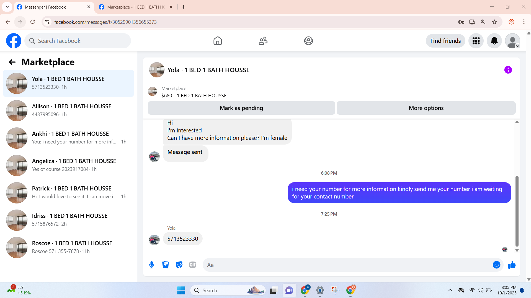Click the chat scroll down arrow

(517, 250)
